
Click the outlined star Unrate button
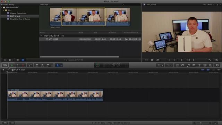(17, 65)
